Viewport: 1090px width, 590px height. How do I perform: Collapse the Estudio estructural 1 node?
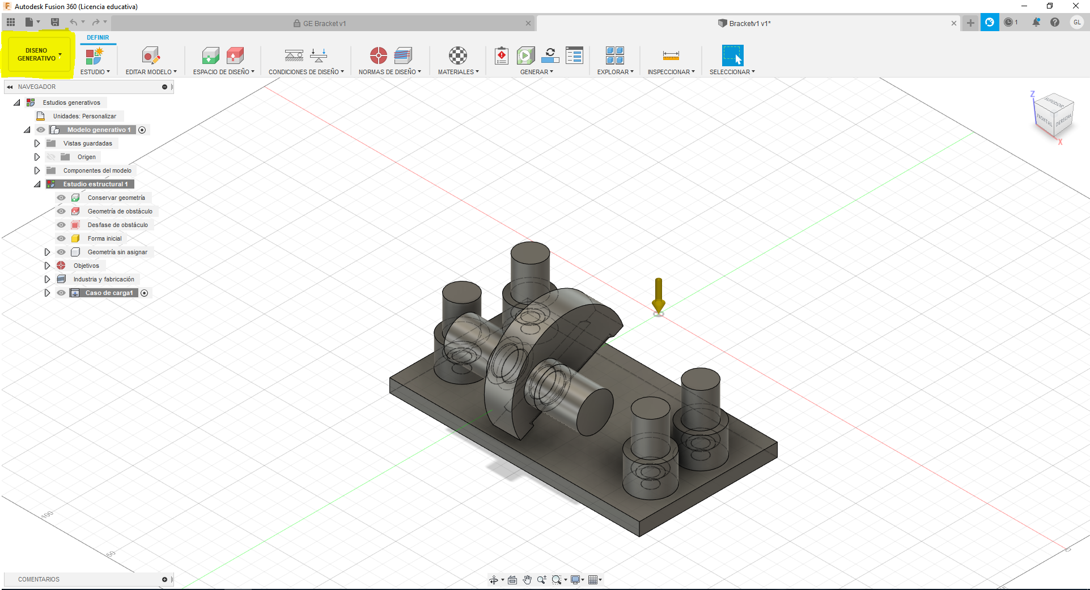37,184
